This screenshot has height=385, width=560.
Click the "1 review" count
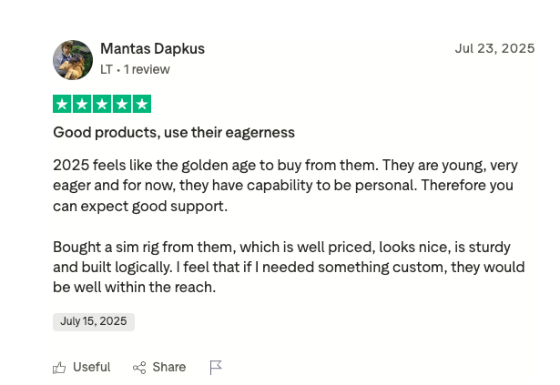click(x=147, y=69)
